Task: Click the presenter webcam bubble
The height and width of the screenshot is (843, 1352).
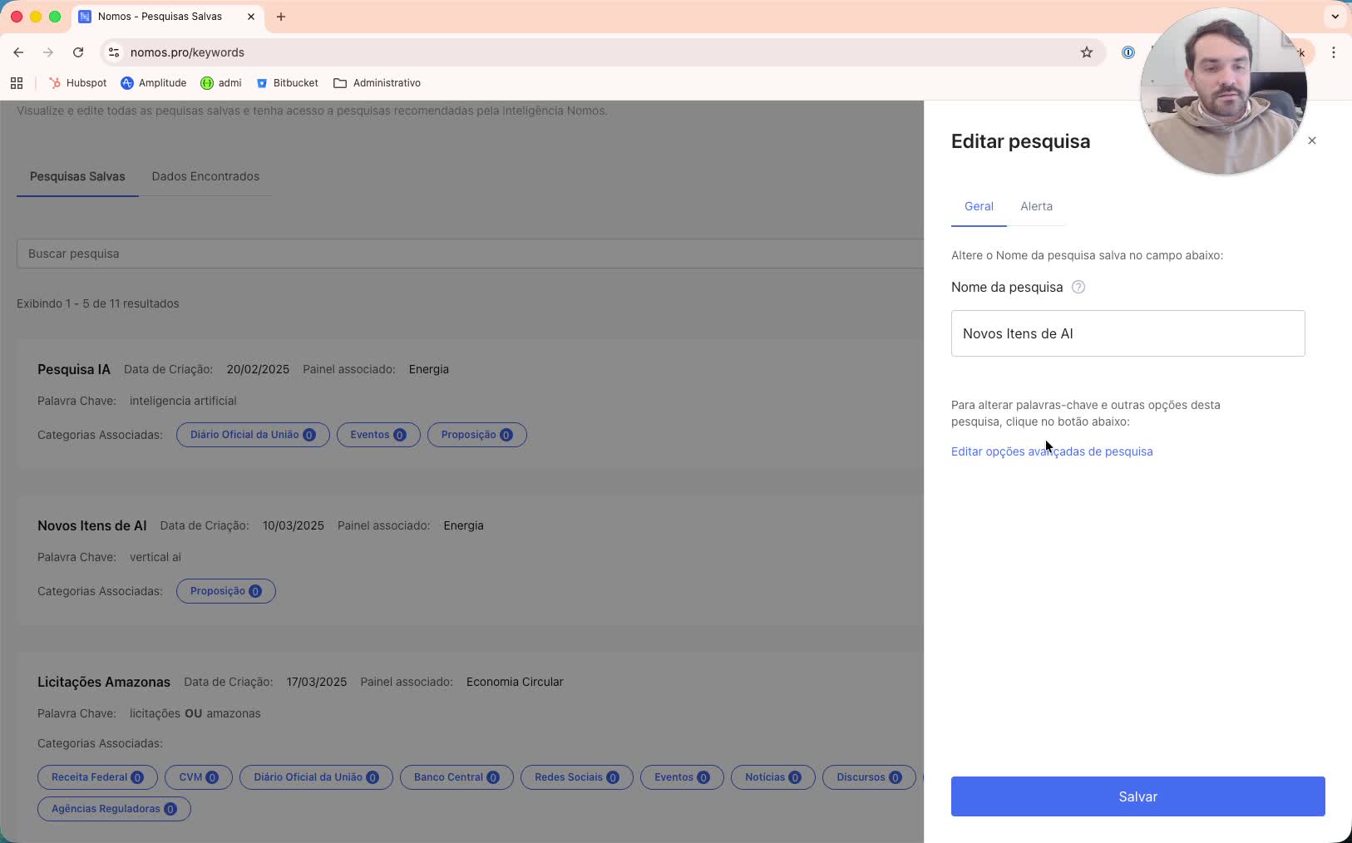Action: click(x=1223, y=91)
